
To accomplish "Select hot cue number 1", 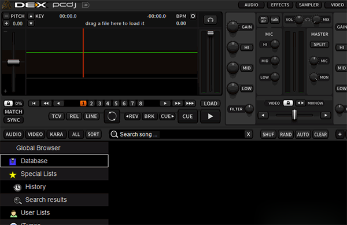I will pos(83,104).
